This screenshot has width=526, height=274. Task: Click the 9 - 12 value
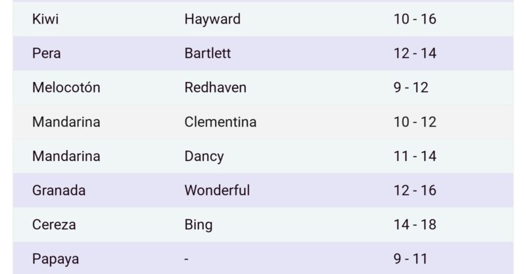(411, 88)
